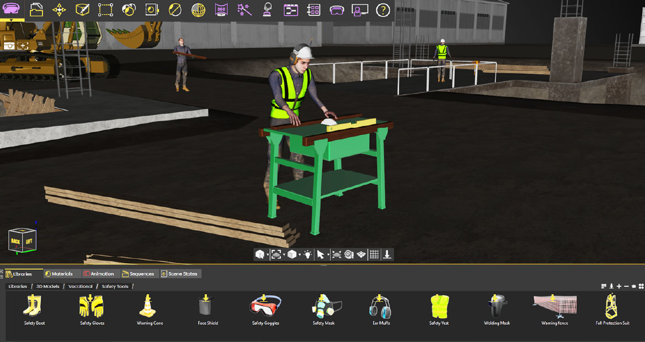This screenshot has width=645, height=342.
Task: Open the 360 panorama tool
Action: point(221,9)
